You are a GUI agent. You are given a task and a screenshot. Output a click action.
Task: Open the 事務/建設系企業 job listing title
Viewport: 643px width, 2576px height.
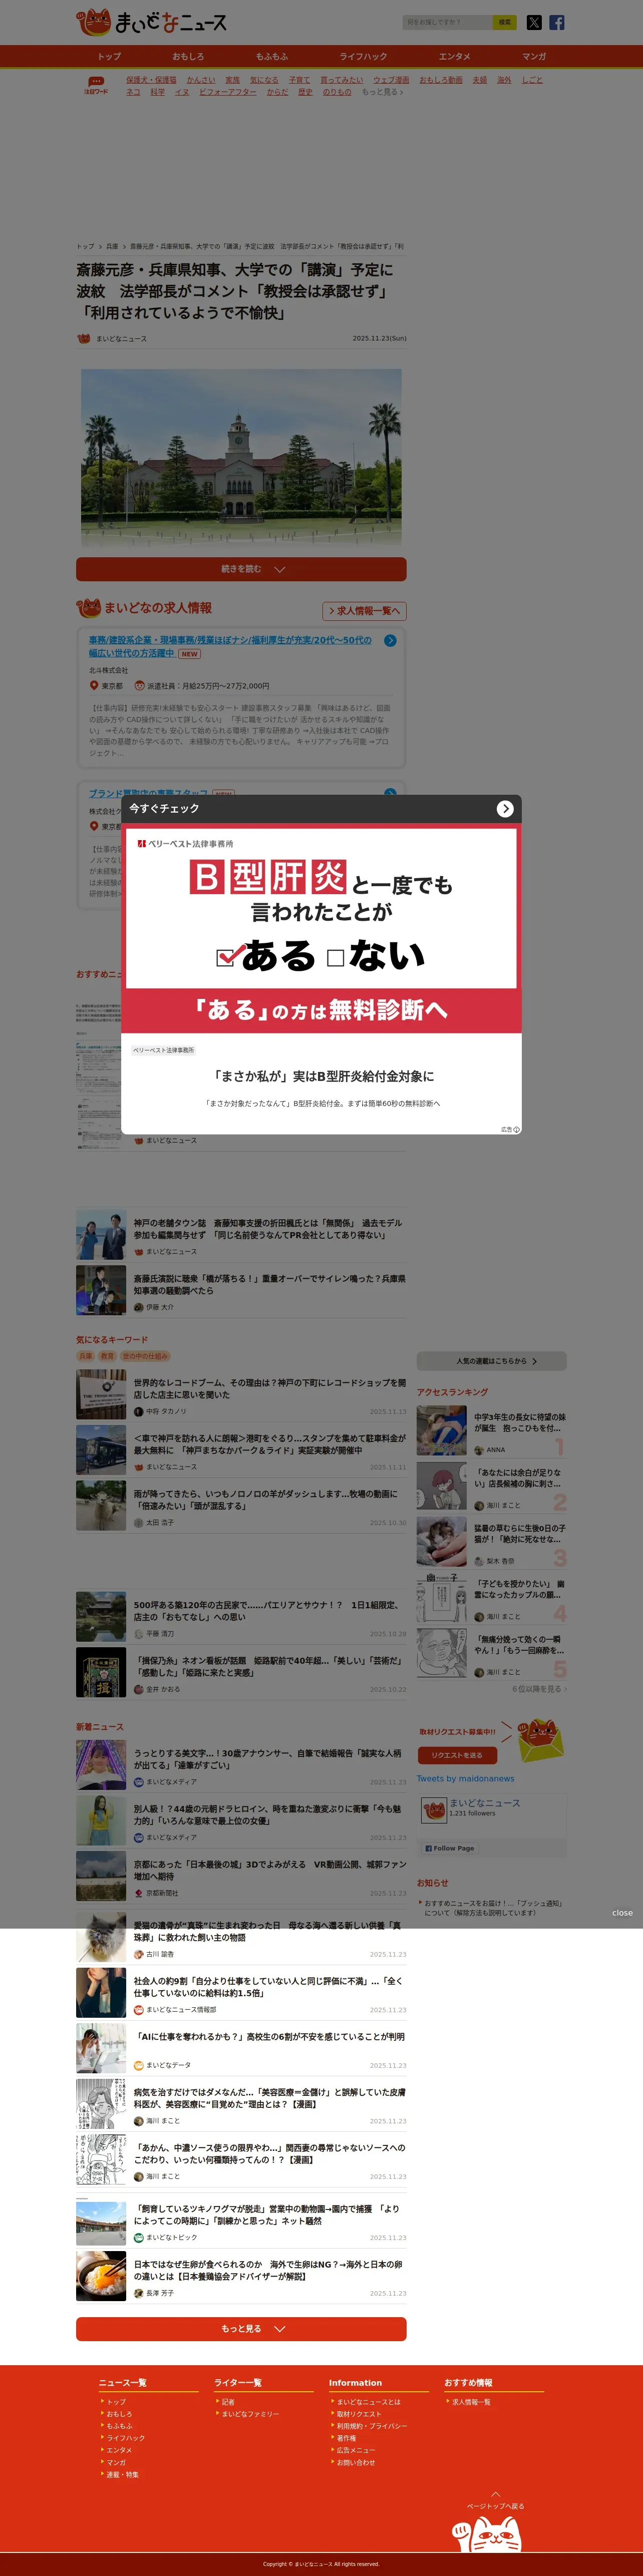pos(230,646)
